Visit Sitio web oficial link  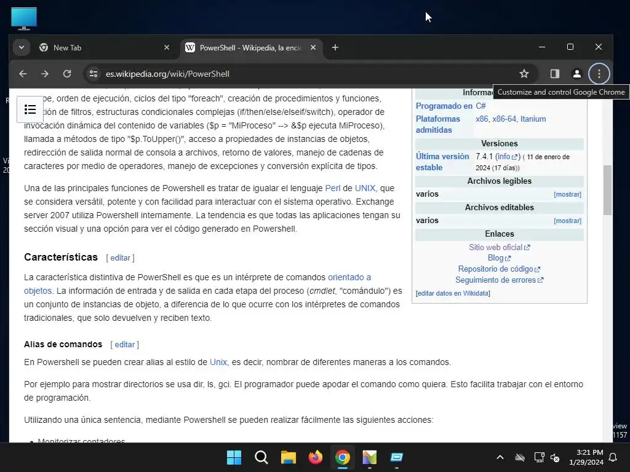click(x=500, y=247)
